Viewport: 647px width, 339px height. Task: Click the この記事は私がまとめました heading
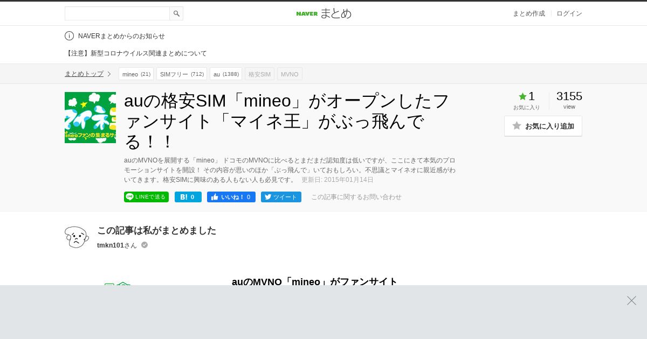(x=156, y=230)
